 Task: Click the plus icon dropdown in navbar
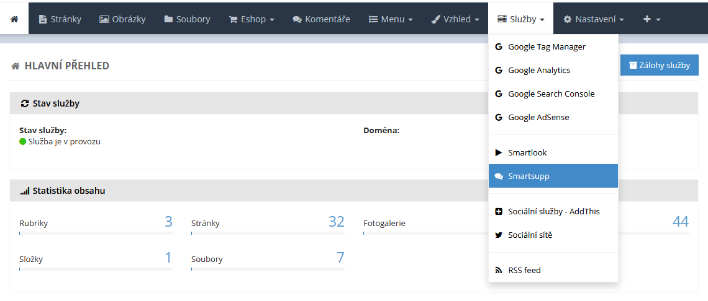[x=651, y=19]
